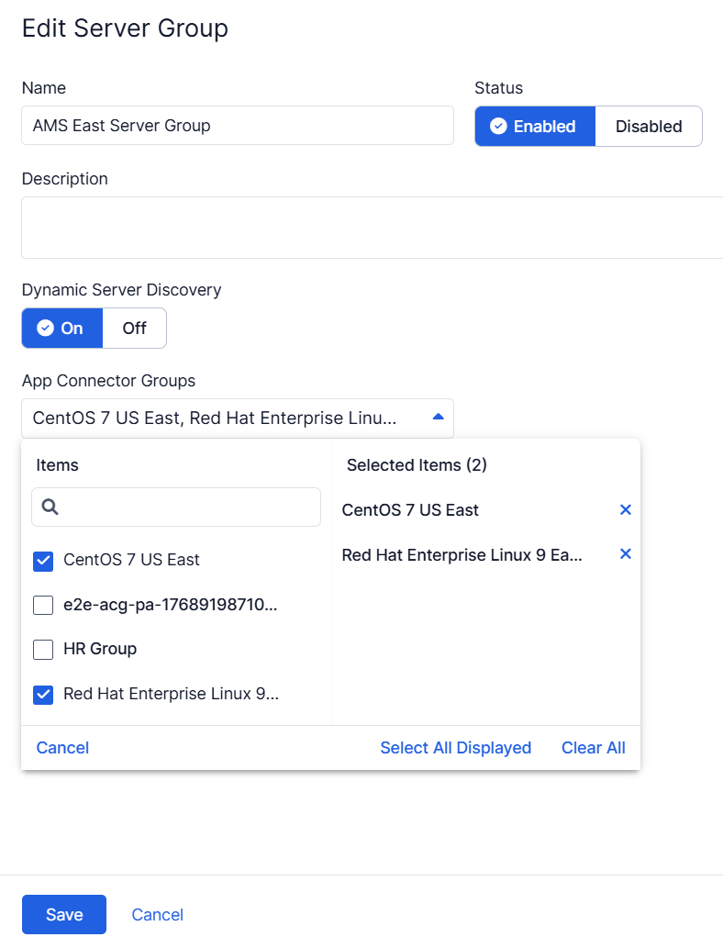This screenshot has width=723, height=948.
Task: Click Select All Displayed link
Action: 456,748
